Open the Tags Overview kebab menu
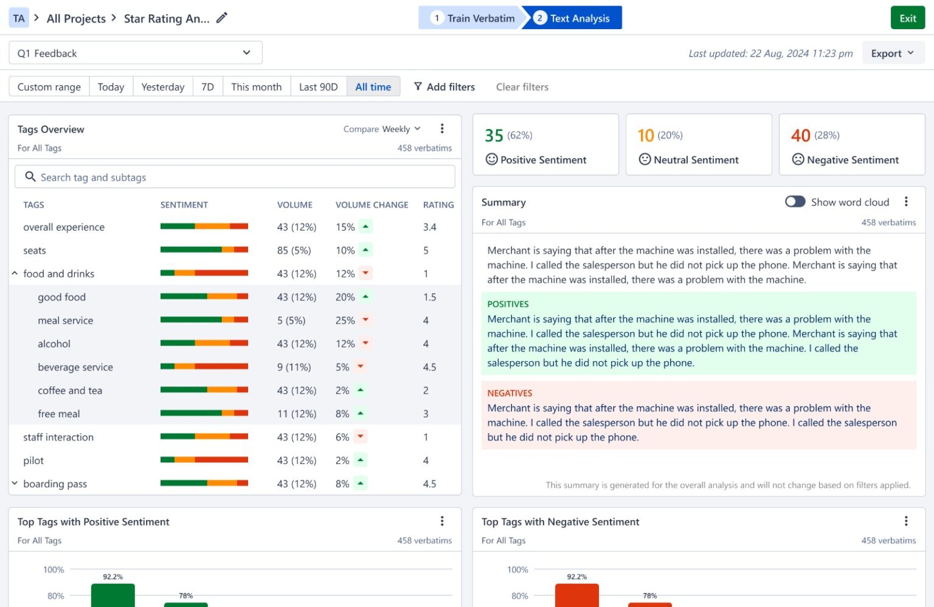This screenshot has width=934, height=607. tap(442, 128)
